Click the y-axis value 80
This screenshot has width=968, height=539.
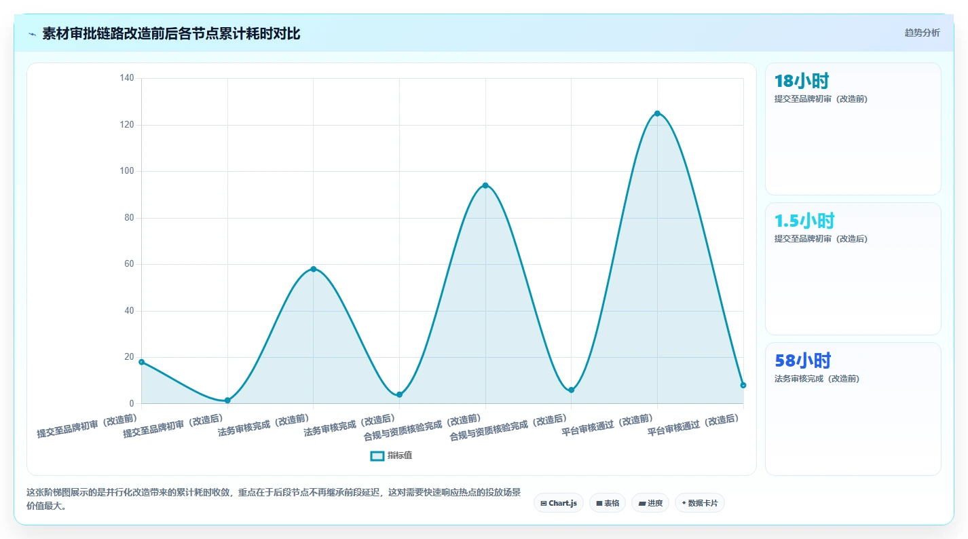coord(129,218)
